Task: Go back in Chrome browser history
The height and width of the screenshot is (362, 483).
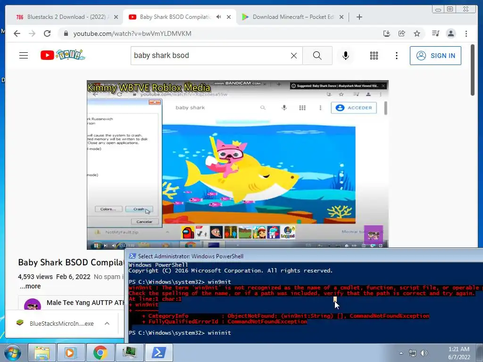Action: (17, 33)
